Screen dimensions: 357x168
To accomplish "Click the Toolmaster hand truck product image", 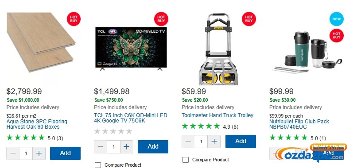I will (218, 50).
